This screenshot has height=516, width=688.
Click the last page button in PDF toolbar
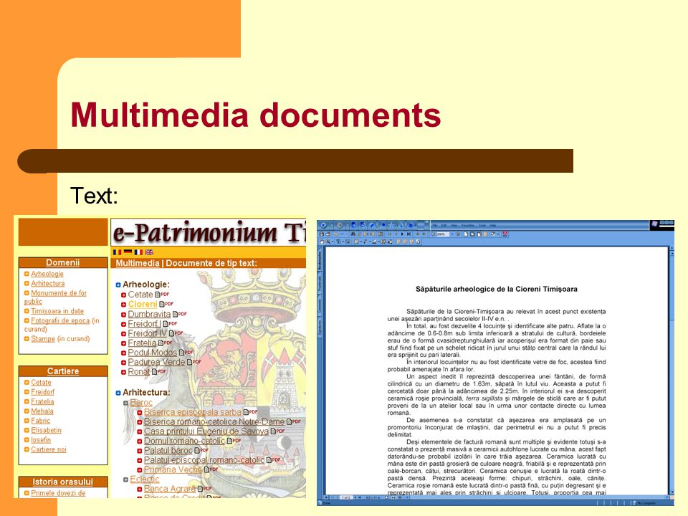pyautogui.click(x=408, y=234)
